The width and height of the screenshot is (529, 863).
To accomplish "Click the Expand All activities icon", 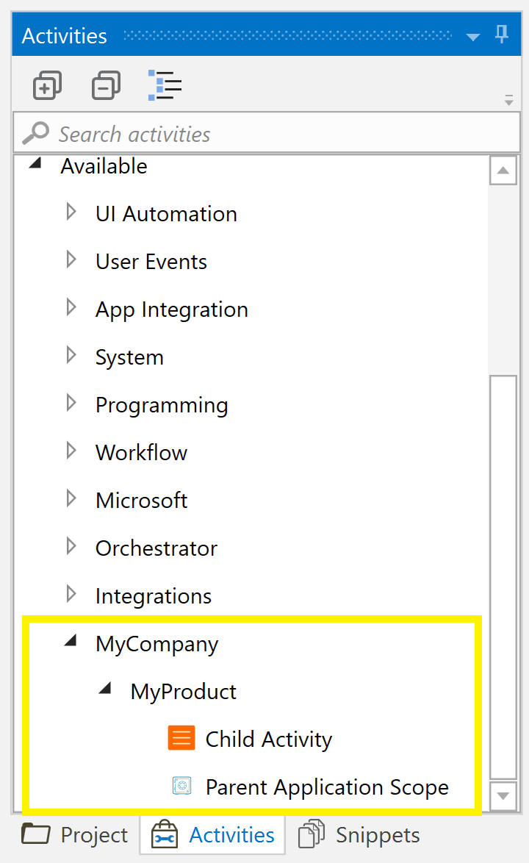I will 47,85.
